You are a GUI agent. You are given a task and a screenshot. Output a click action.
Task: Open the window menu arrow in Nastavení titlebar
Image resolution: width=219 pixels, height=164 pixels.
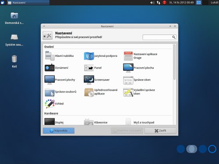pos(44,26)
